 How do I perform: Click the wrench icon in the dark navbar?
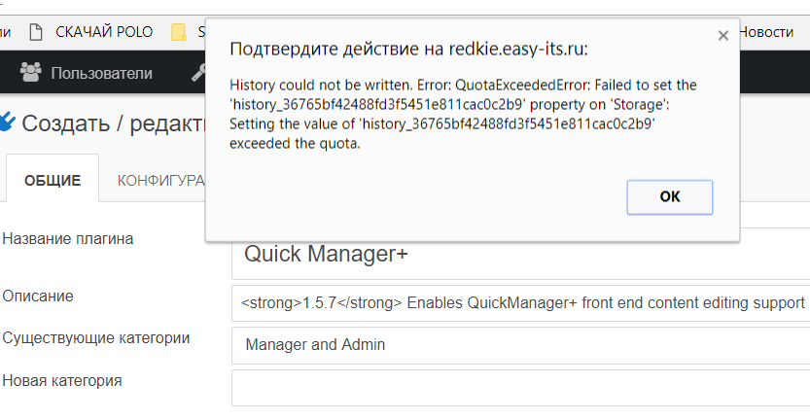(197, 72)
